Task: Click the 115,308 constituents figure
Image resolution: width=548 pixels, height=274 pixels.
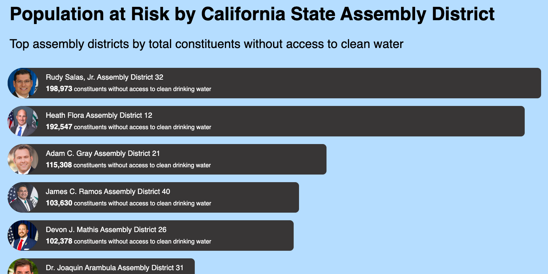Action: pyautogui.click(x=59, y=165)
